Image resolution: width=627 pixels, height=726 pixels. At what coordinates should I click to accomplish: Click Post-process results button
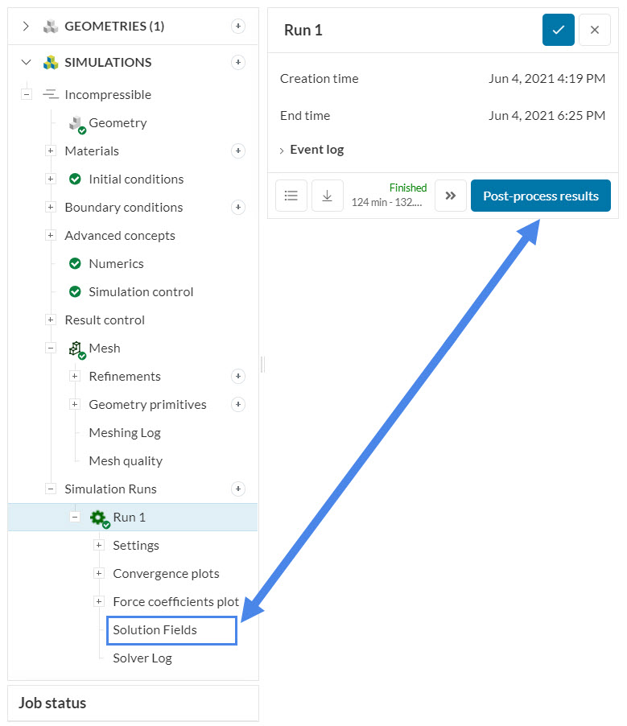(540, 196)
